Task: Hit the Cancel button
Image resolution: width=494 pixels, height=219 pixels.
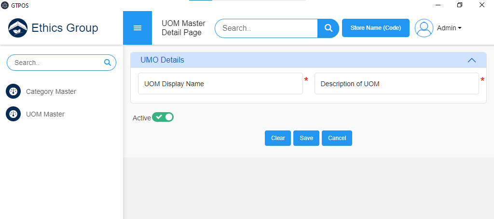Action: [337, 138]
